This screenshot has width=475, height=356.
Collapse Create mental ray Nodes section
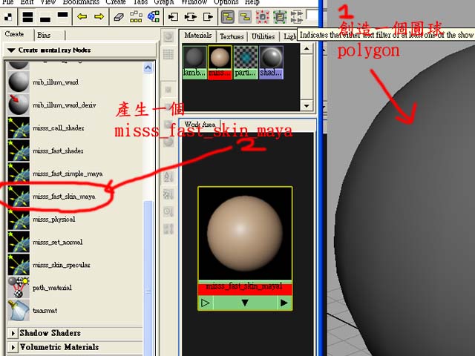tap(12, 50)
